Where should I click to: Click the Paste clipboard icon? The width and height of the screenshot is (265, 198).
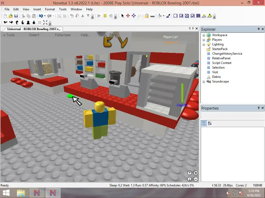[x=34, y=16]
